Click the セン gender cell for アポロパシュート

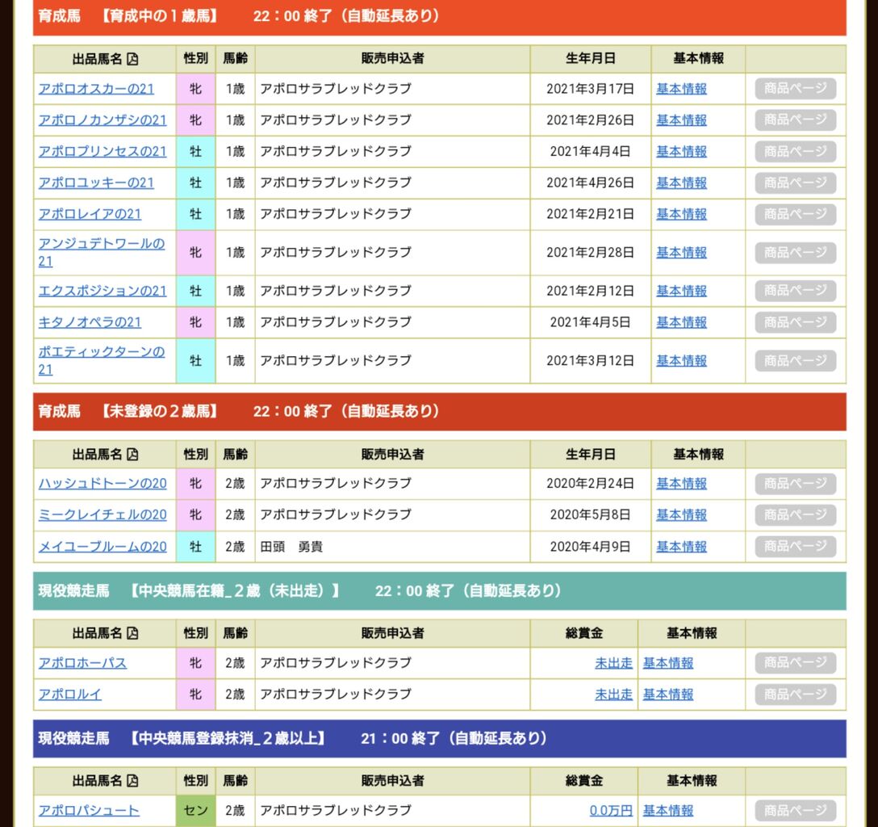195,810
